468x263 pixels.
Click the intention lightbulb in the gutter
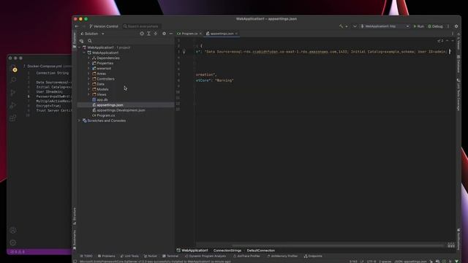[184, 52]
